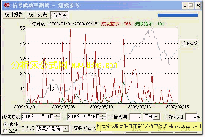Click the y-axis value 55
Viewport: 205px width, 137px height.
(x=23, y=28)
